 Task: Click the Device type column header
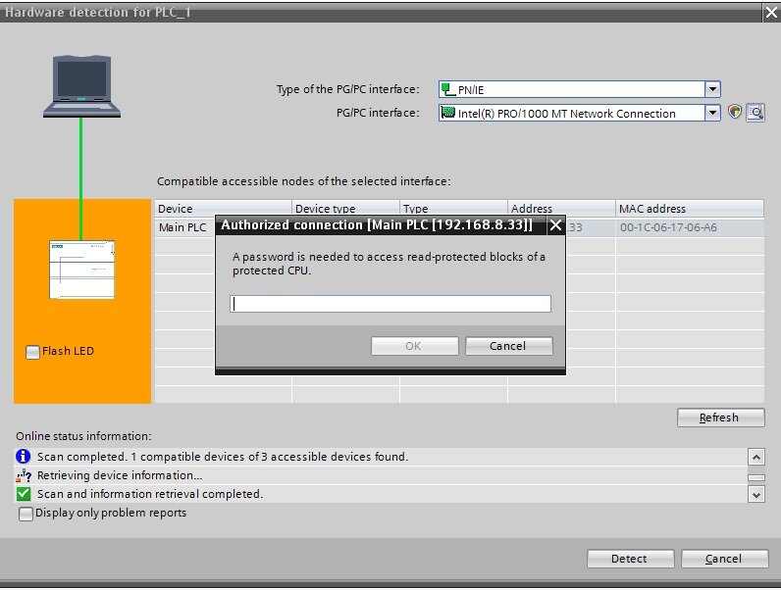pyautogui.click(x=345, y=209)
